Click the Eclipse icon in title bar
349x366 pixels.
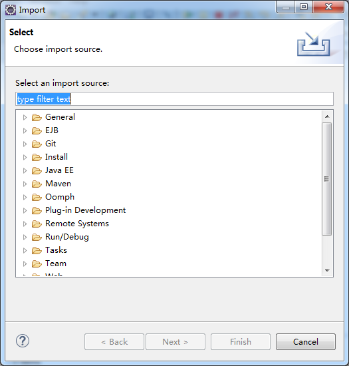(11, 10)
